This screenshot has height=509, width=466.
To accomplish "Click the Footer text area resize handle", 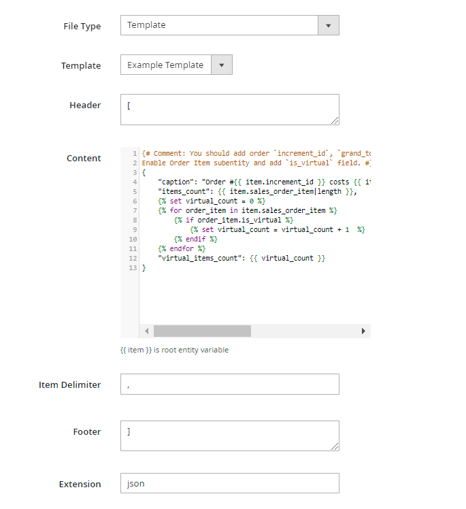I will 335,446.
